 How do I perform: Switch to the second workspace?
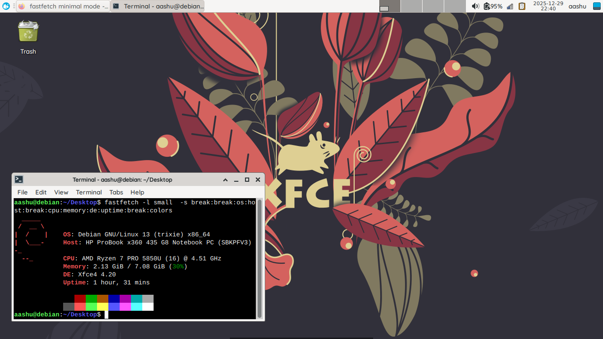(411, 6)
